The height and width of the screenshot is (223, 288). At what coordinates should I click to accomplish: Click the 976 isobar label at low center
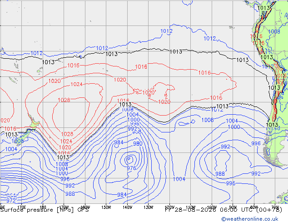tap(132, 168)
